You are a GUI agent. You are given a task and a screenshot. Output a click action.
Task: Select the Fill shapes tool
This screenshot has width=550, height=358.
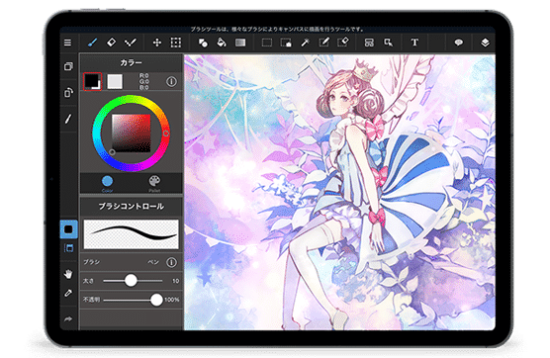point(203,43)
